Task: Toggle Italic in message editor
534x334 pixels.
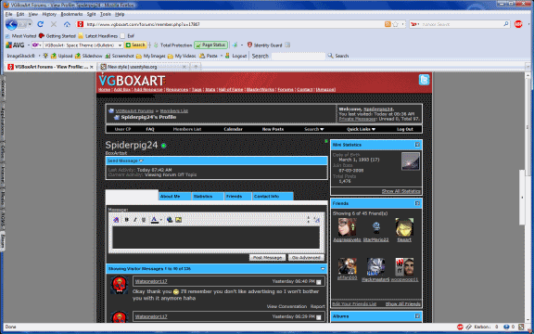Action: click(134, 220)
